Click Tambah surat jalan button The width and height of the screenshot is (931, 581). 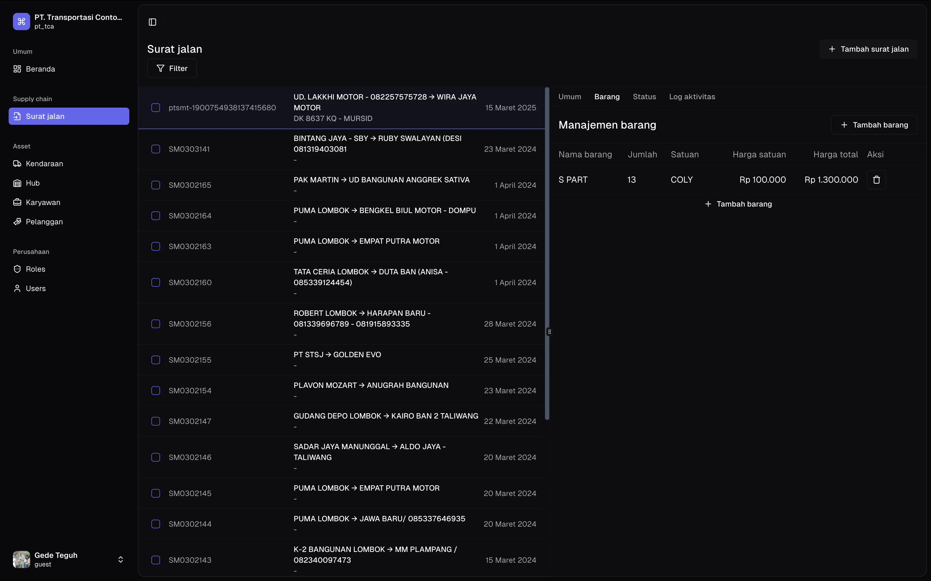tap(868, 49)
